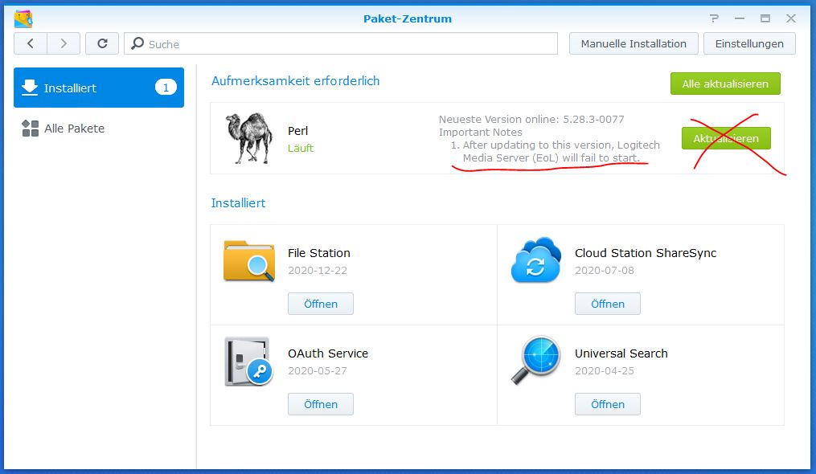This screenshot has width=816, height=474.
Task: Click the Universal Search title
Action: [x=621, y=353]
